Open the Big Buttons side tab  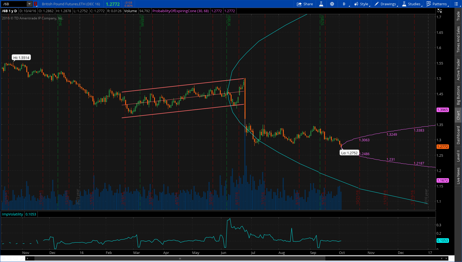(458, 95)
